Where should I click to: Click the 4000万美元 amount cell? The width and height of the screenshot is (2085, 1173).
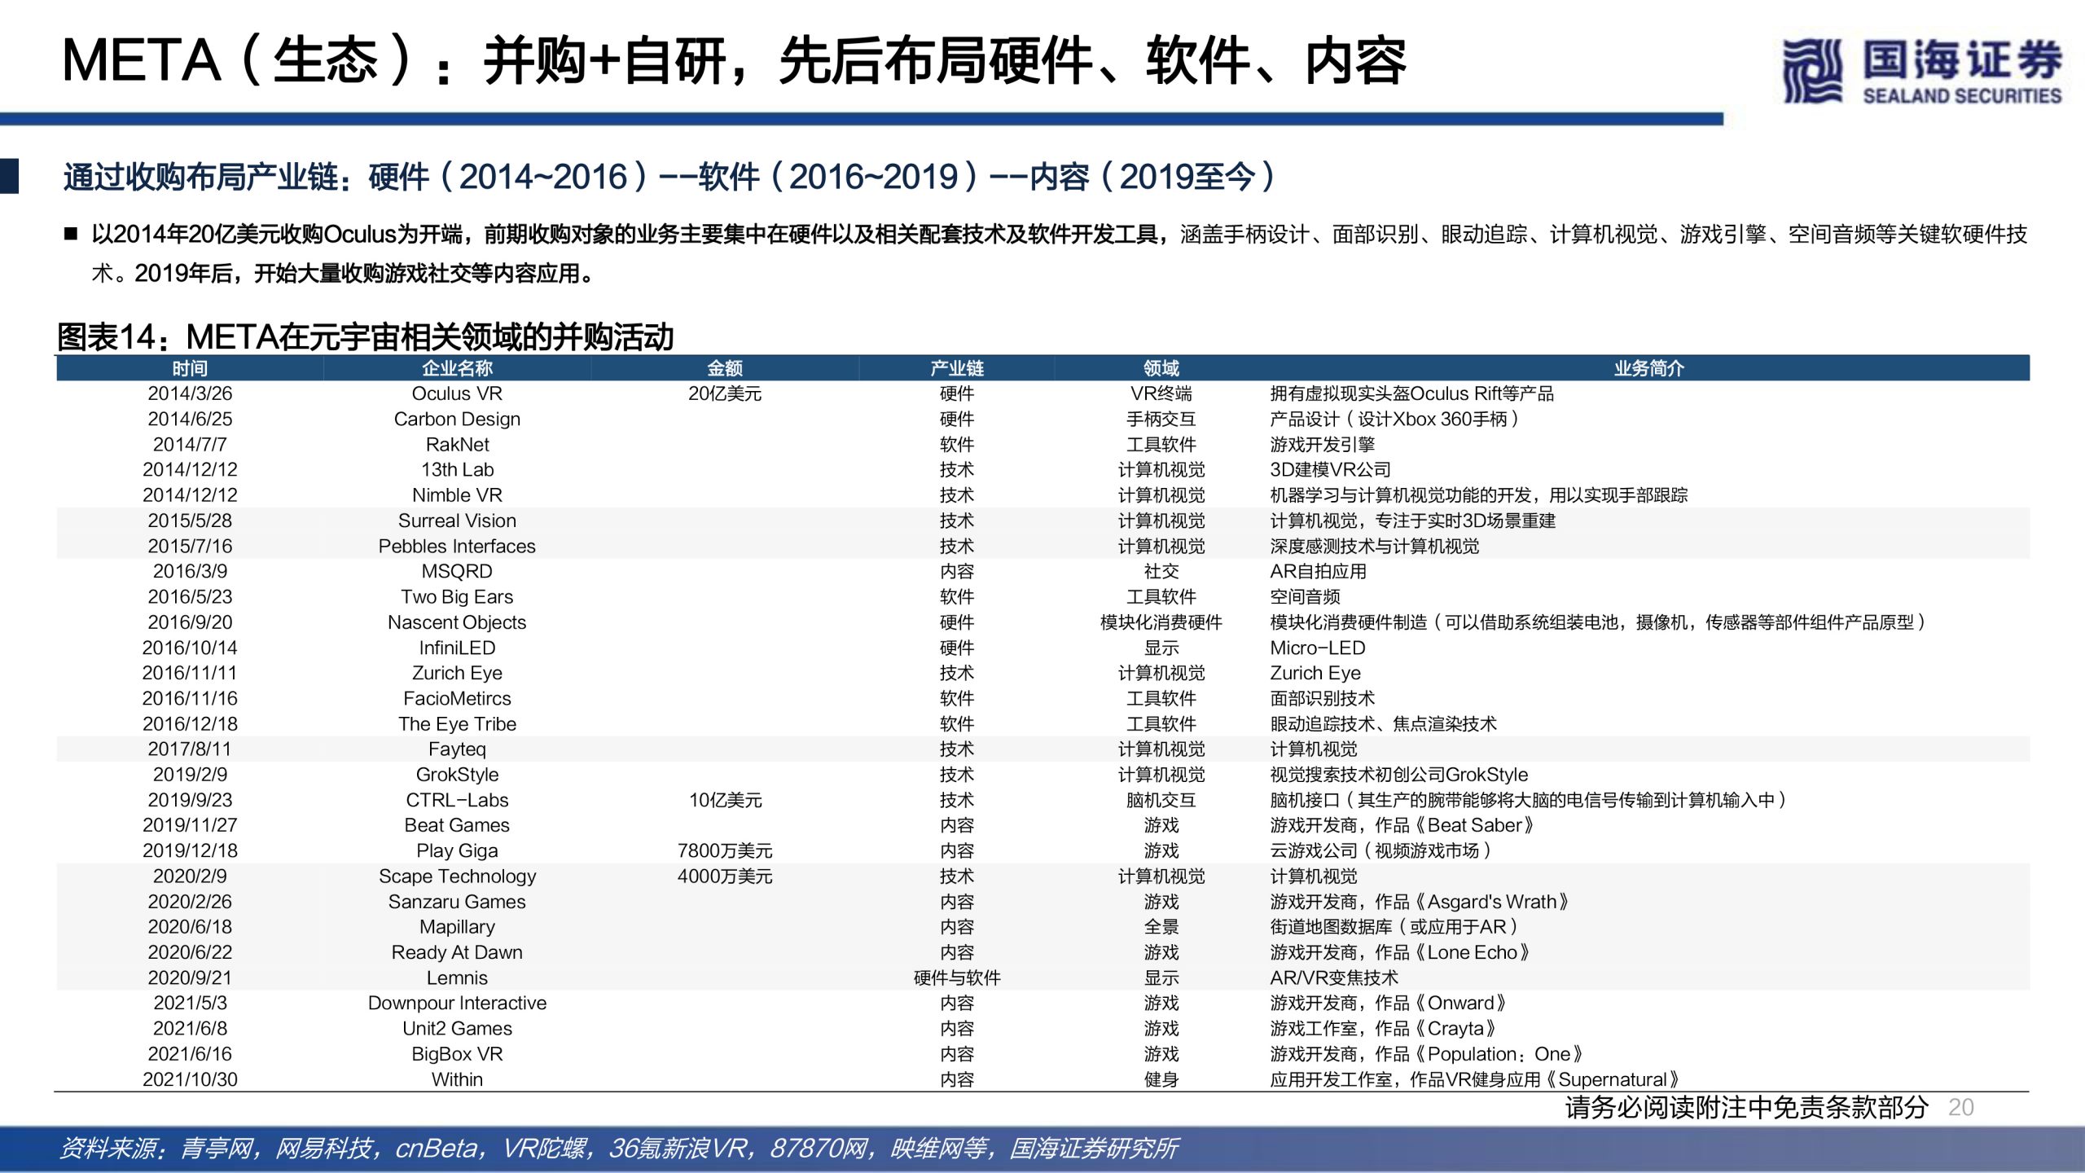pos(725,876)
